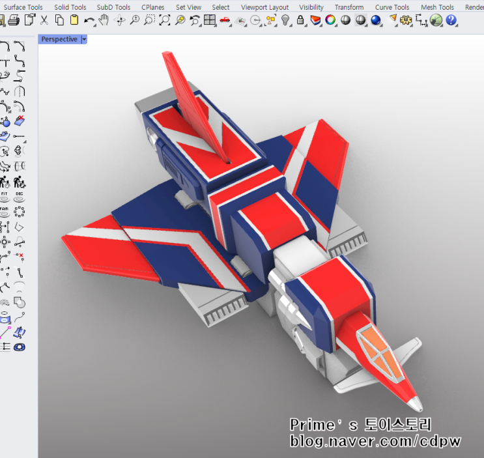Click the red vertical tail fin of the model

pos(195,105)
